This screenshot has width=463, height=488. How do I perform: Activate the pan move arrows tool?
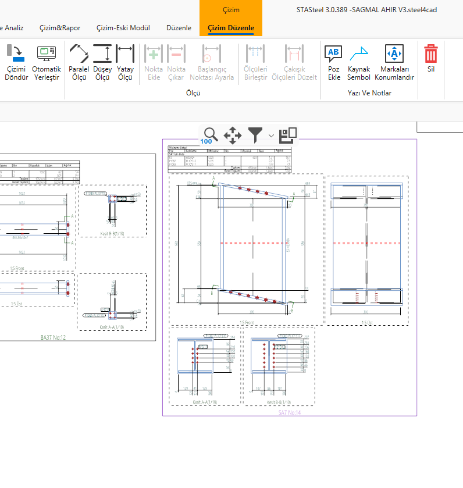click(x=233, y=135)
